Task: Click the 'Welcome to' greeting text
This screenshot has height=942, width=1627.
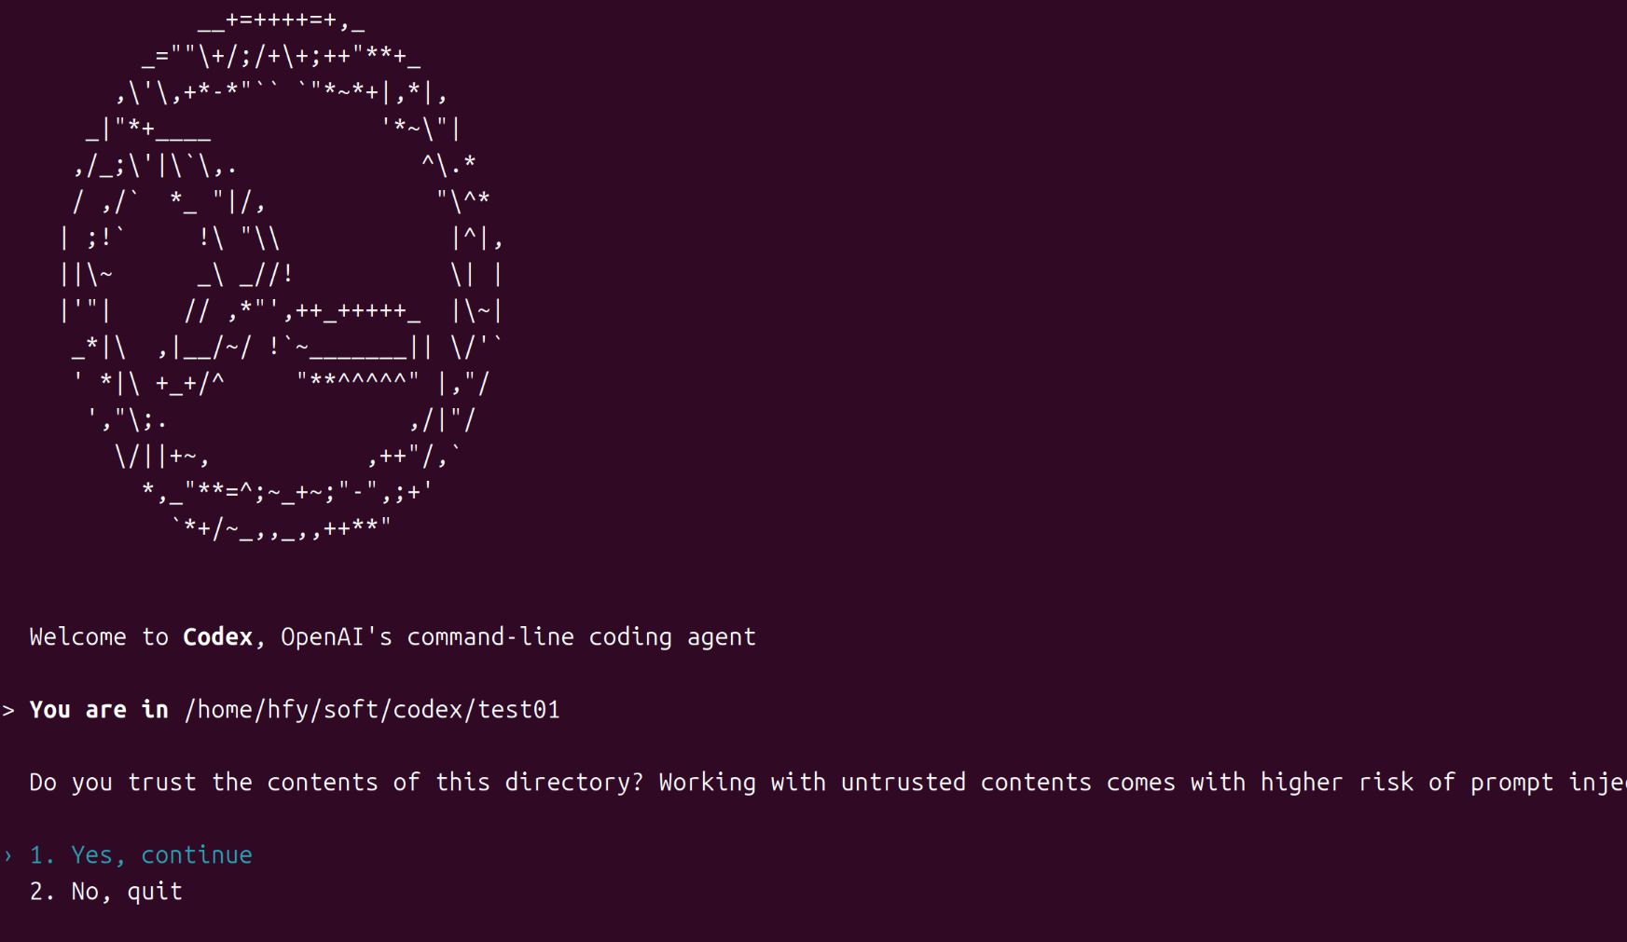Action: coord(99,636)
